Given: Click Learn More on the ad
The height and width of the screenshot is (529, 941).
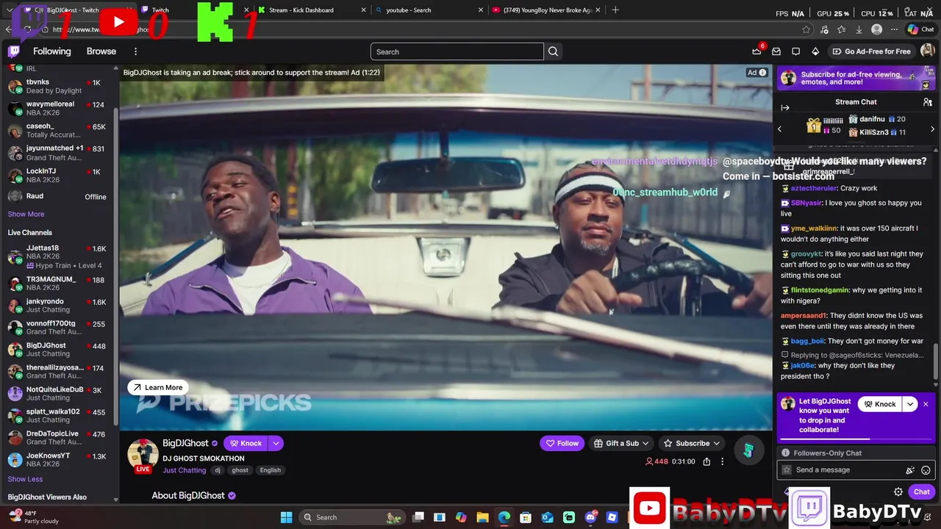Looking at the screenshot, I should pyautogui.click(x=158, y=387).
